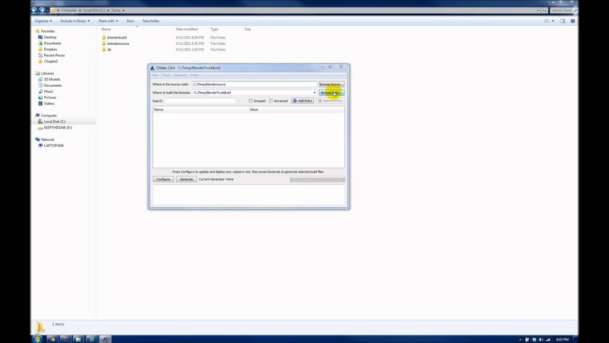Screen dimensions: 609x343
Task: Click the Explorer Back arrow button
Action: coord(34,10)
